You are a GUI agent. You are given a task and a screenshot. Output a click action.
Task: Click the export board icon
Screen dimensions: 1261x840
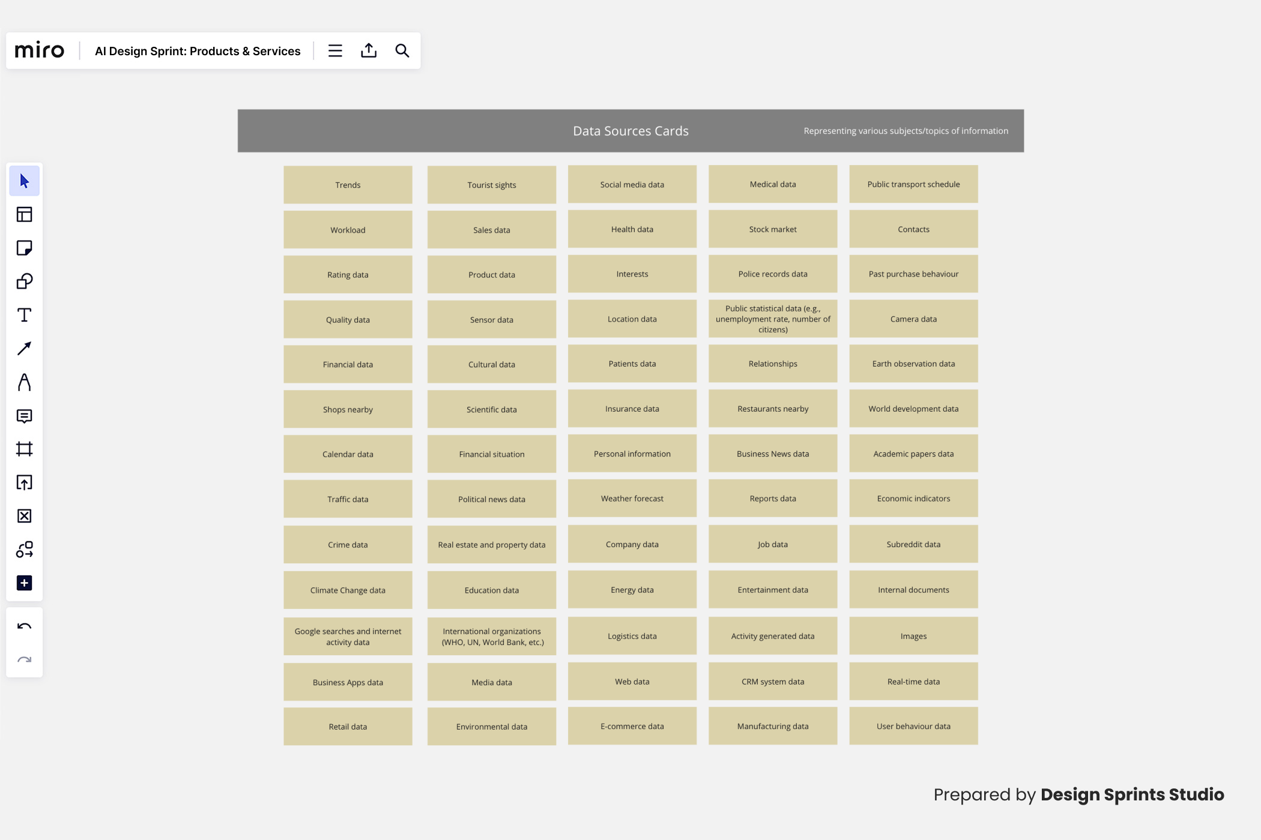pyautogui.click(x=369, y=51)
